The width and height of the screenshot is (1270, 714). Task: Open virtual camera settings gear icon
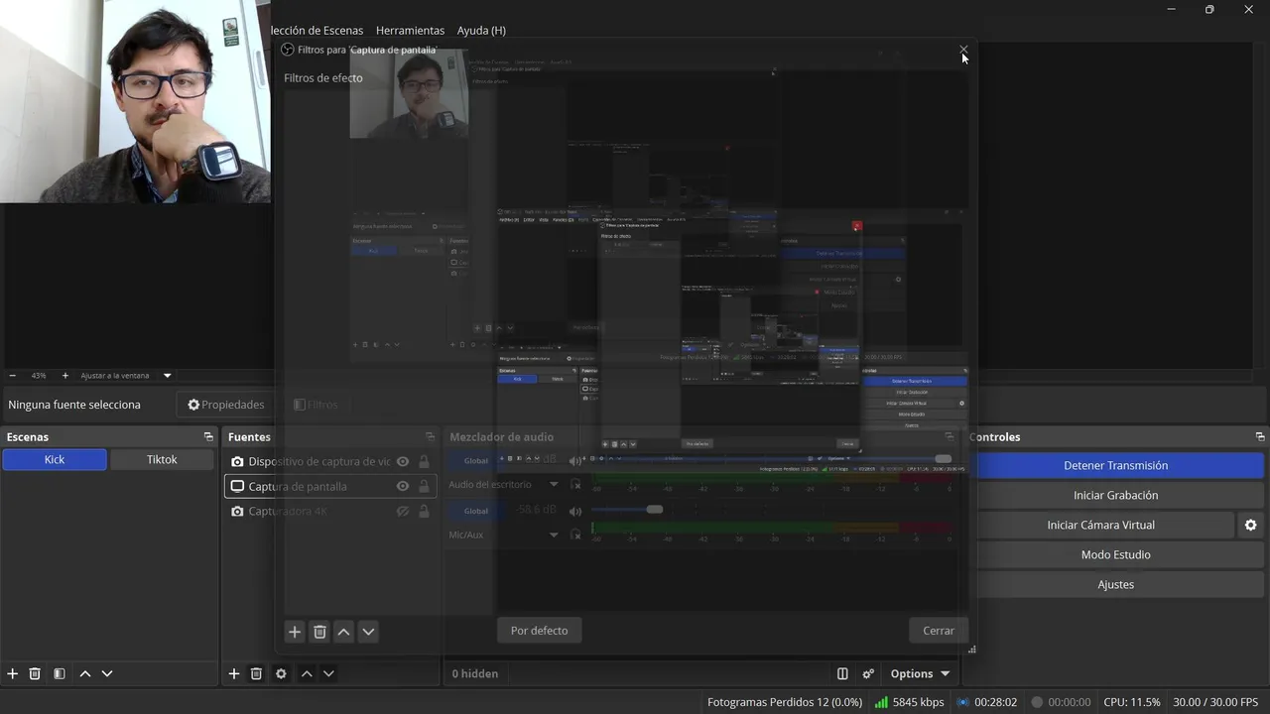coord(1251,525)
